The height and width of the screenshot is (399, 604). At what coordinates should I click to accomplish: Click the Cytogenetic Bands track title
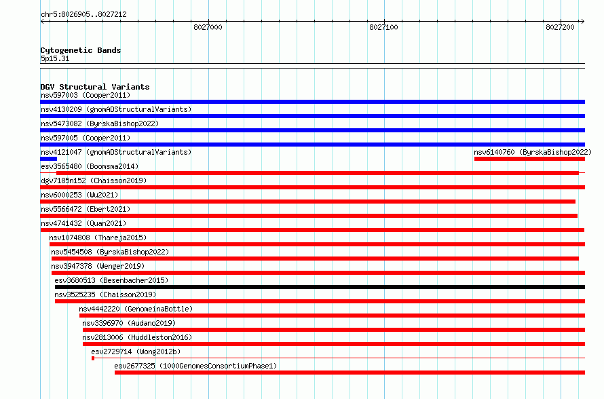pos(81,50)
